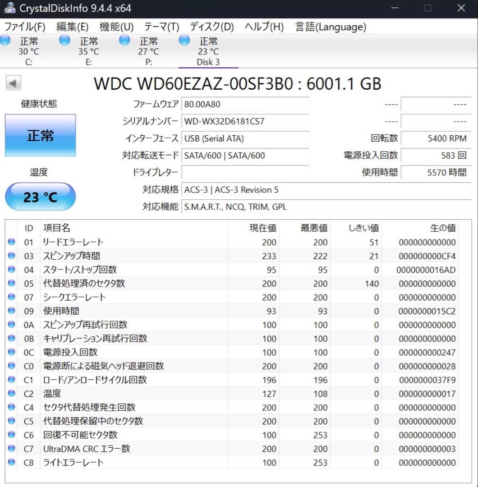478x487 pixels.
Task: Click the status icon for row C7 UltraDMA CRC エラー数
Action: 11,448
